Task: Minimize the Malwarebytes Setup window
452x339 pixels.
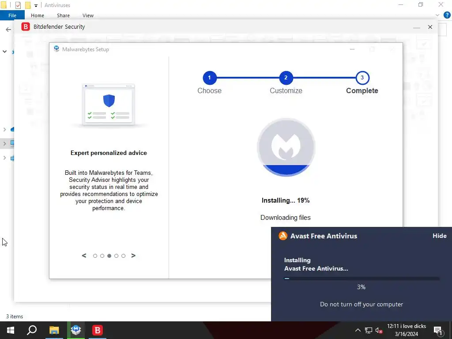Action: pyautogui.click(x=352, y=49)
